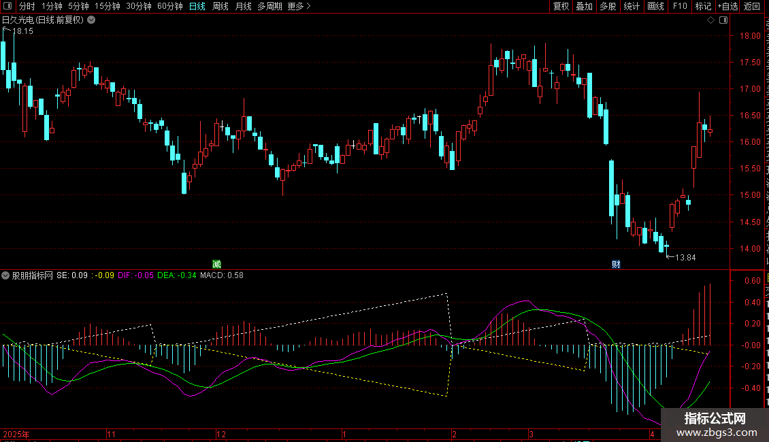Open the 多周期 multi-period view

click(x=269, y=6)
